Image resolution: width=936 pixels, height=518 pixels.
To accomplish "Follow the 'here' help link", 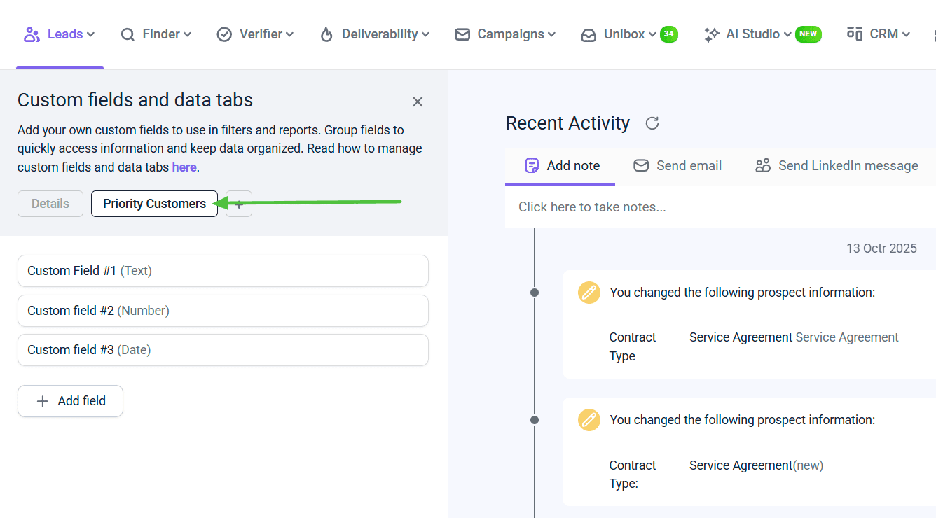I will pyautogui.click(x=184, y=167).
